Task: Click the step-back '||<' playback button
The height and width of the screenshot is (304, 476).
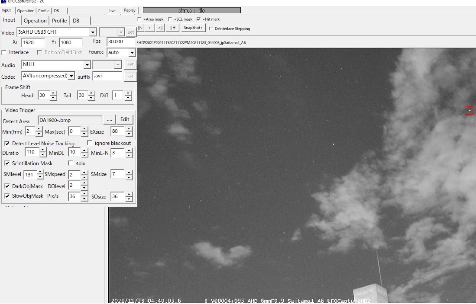Action: (140, 28)
